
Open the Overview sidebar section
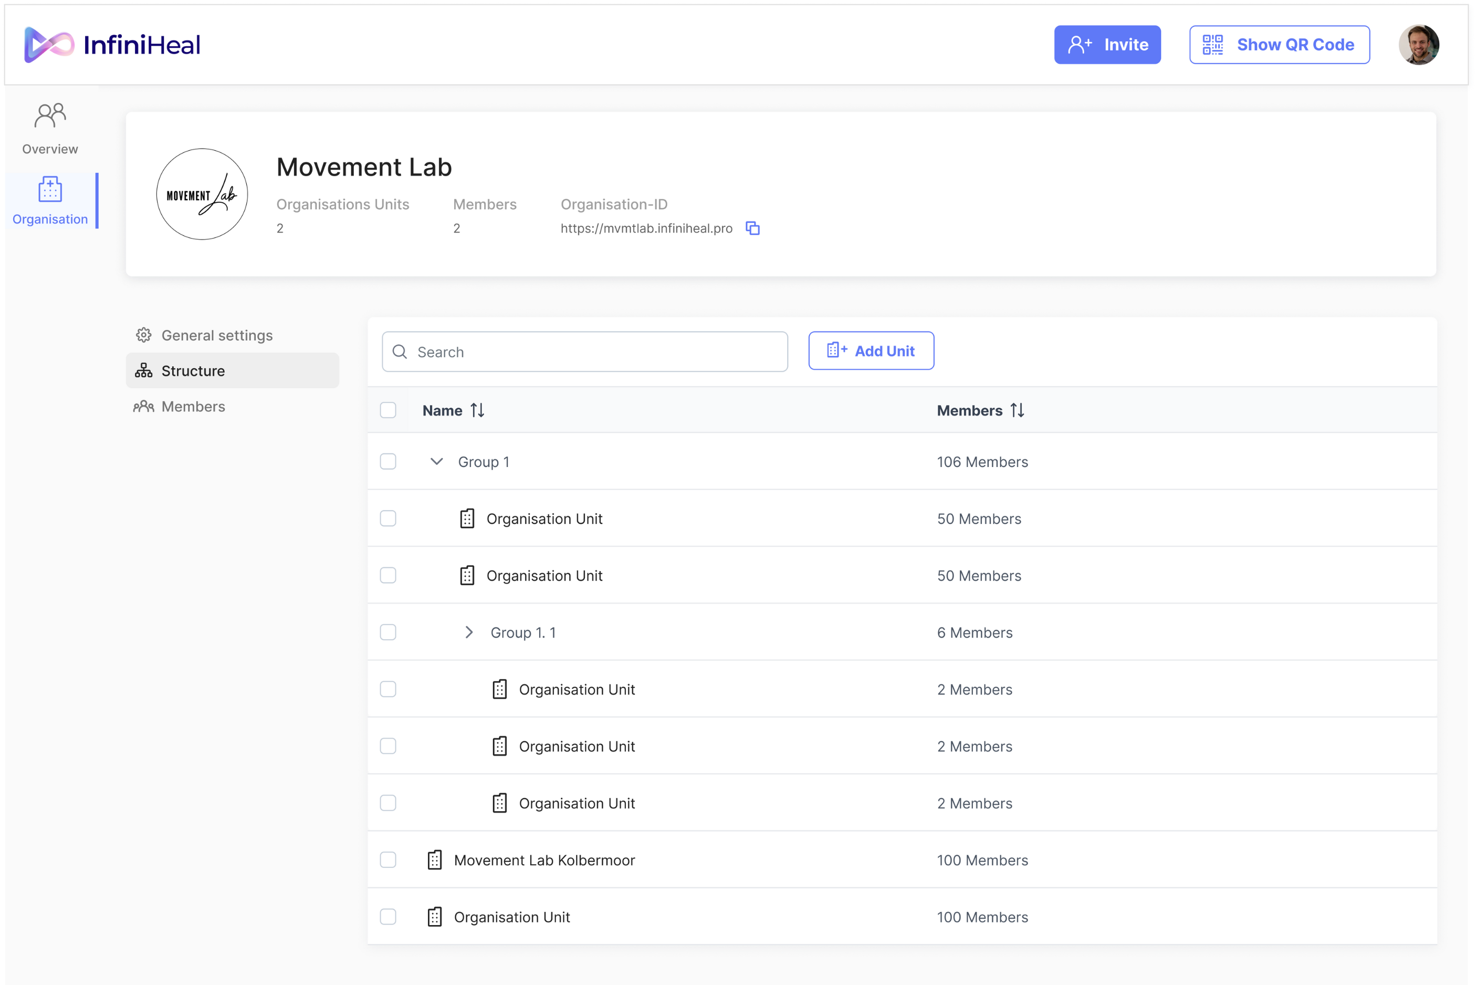click(50, 129)
